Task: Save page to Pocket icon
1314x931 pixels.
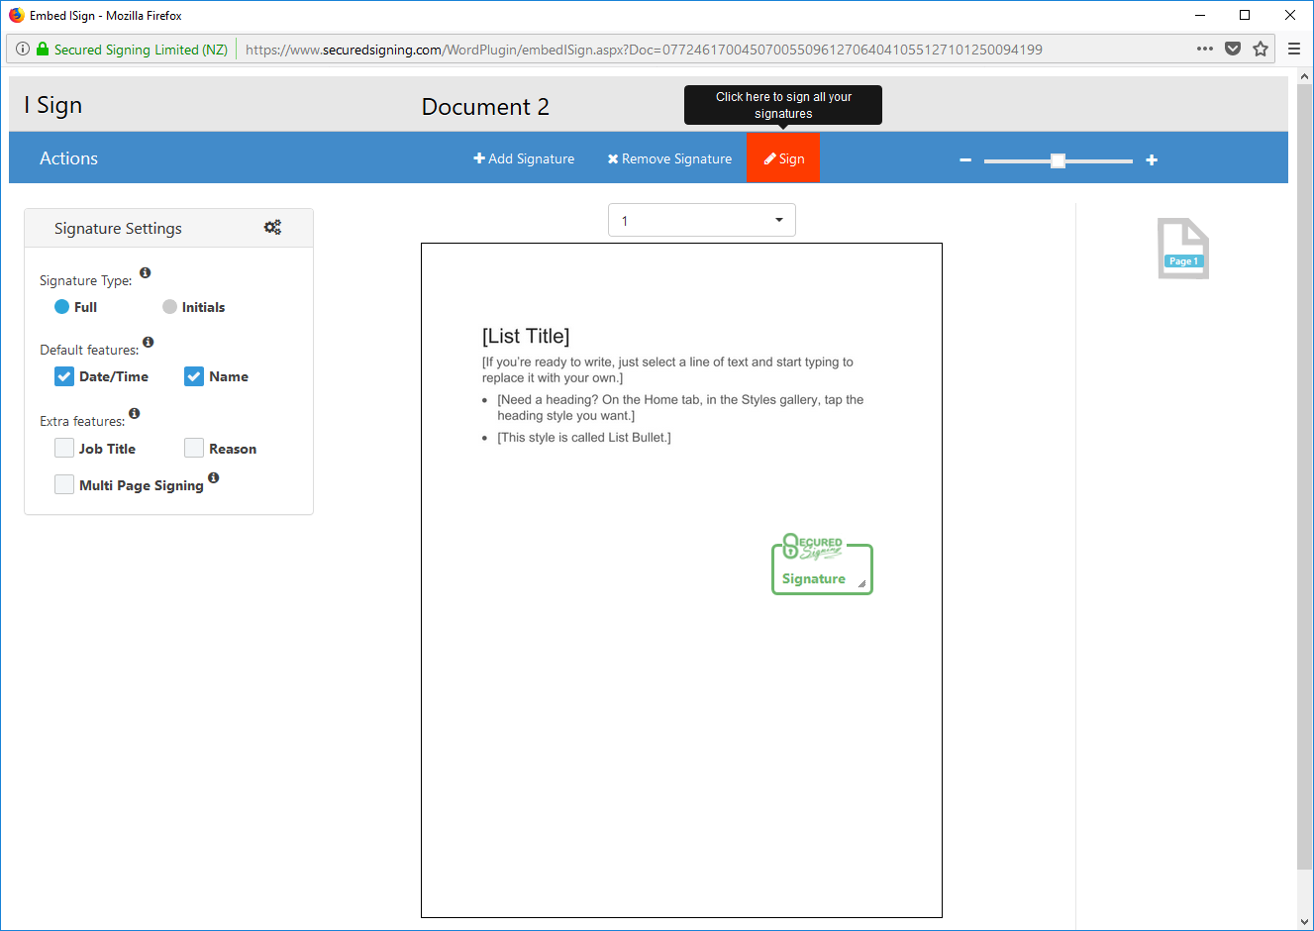Action: [x=1233, y=49]
